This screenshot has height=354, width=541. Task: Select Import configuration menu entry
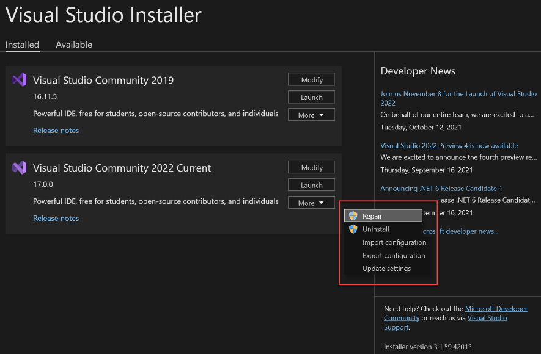point(394,242)
